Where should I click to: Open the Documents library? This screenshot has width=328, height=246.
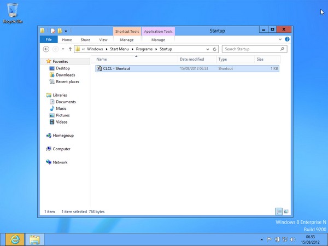click(x=62, y=102)
